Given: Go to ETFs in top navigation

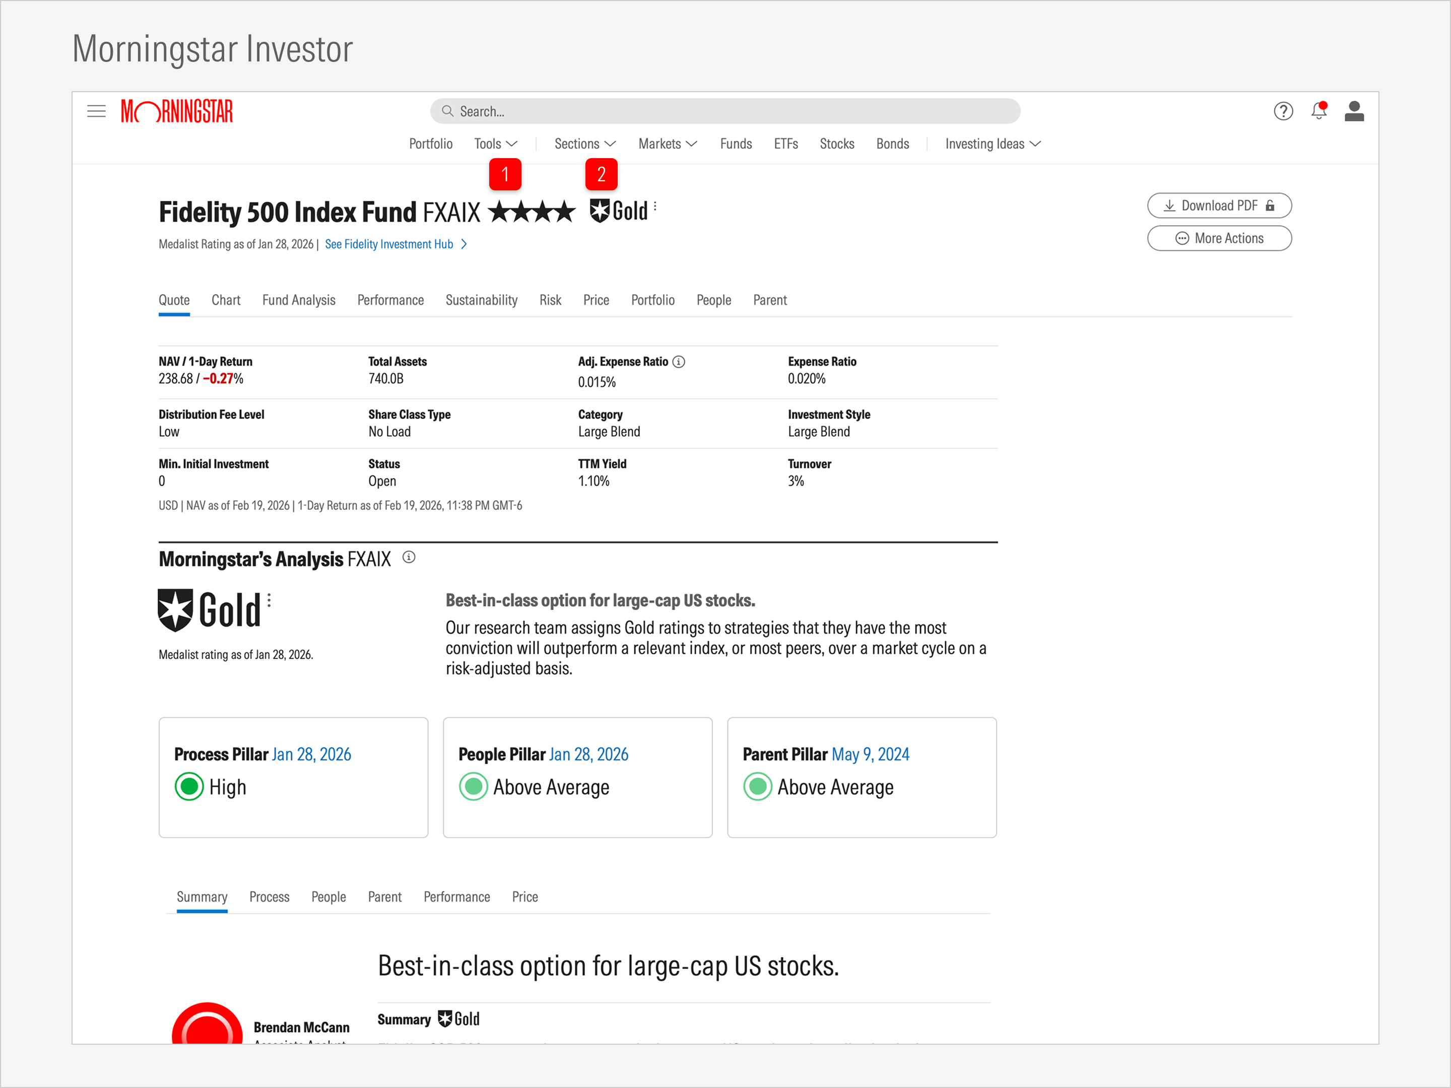Looking at the screenshot, I should tap(786, 144).
